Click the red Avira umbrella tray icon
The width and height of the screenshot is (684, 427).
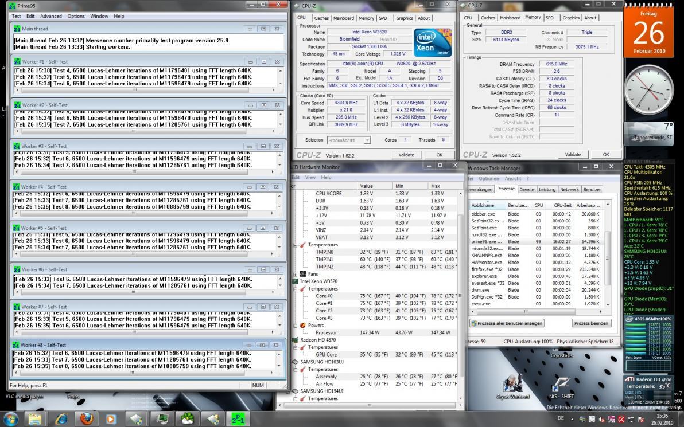(x=621, y=420)
